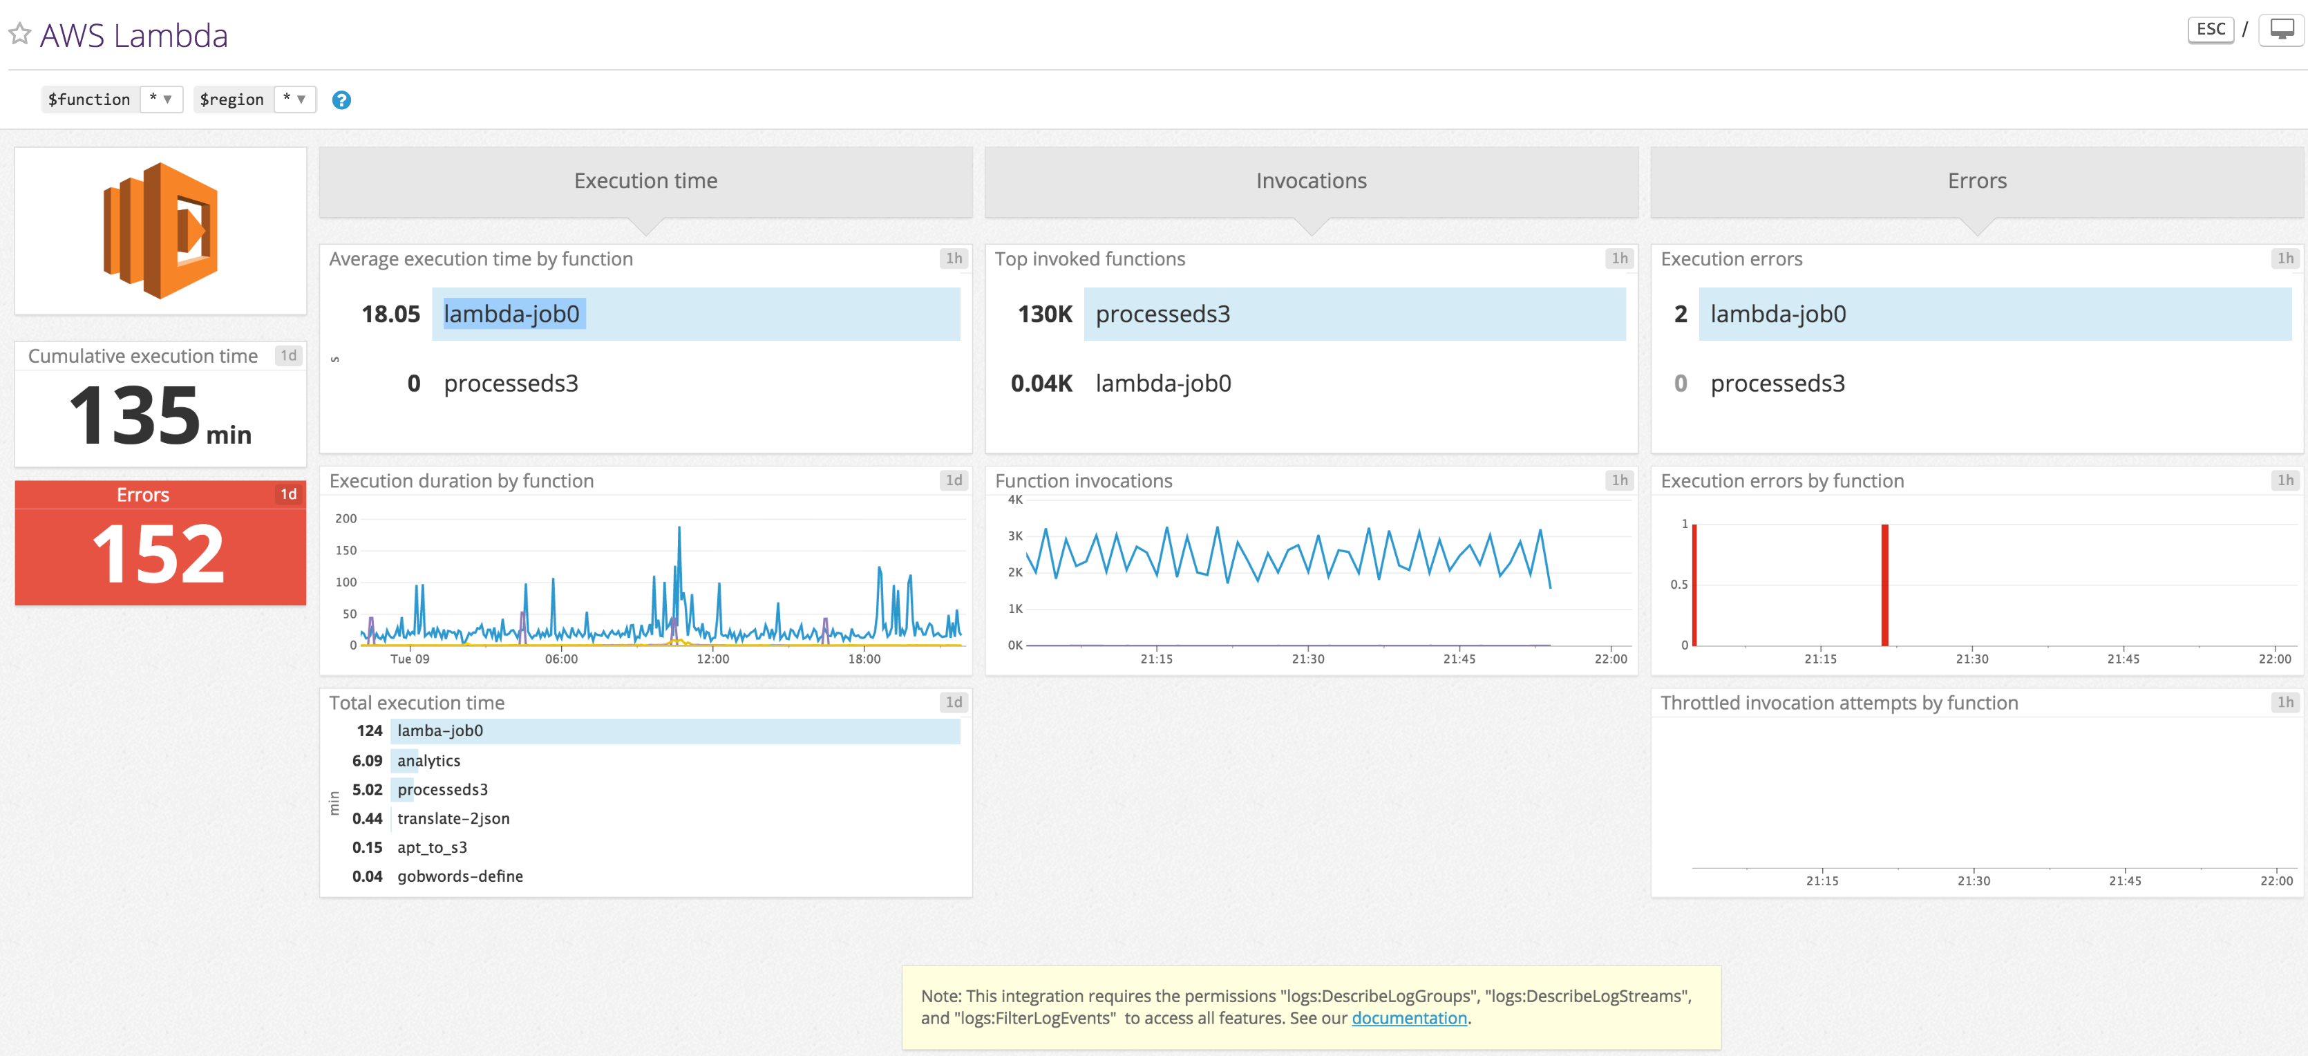Star the AWS Lambda dashboard as favorite

click(x=20, y=34)
